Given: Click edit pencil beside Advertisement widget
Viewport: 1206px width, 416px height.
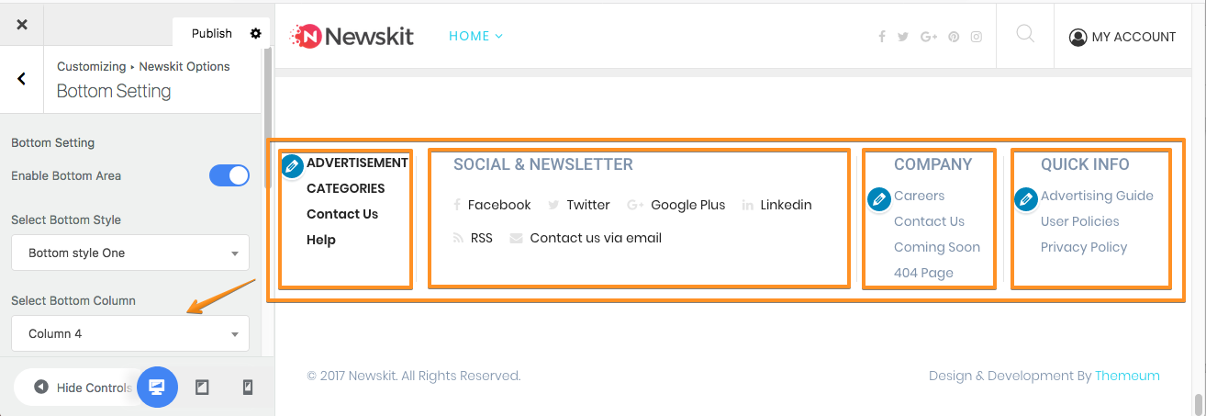Looking at the screenshot, I should [x=292, y=166].
